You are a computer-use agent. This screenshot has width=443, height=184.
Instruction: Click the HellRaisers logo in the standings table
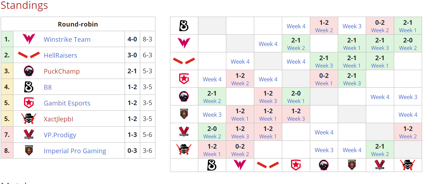pyautogui.click(x=28, y=55)
